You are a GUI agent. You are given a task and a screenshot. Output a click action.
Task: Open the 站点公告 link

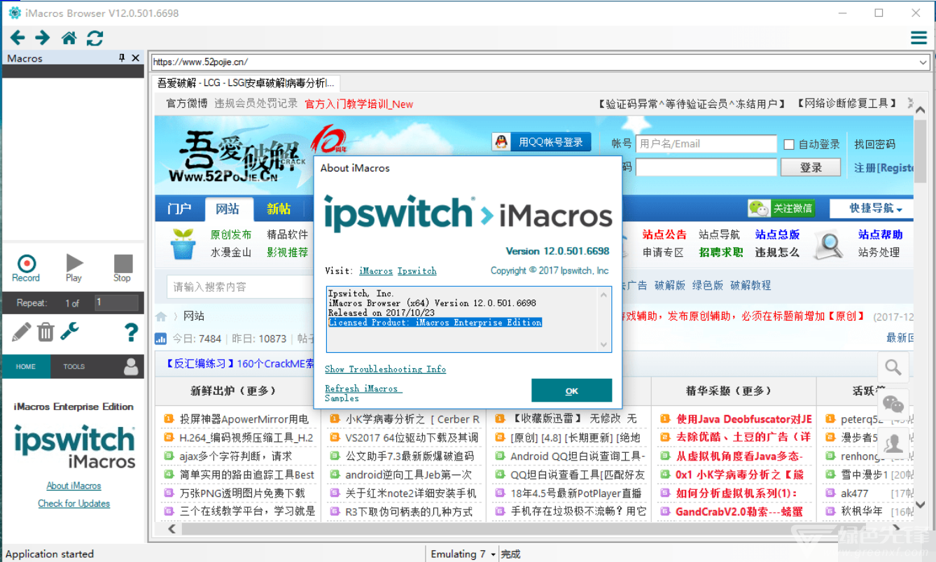tap(664, 234)
